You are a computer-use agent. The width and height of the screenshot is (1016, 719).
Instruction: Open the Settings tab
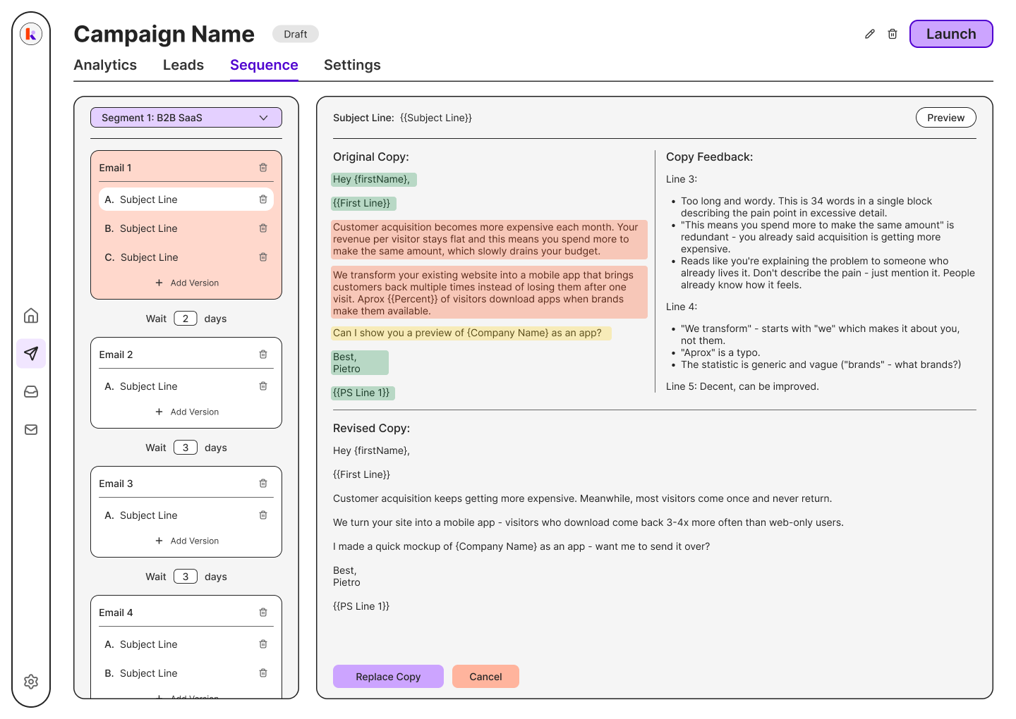352,65
